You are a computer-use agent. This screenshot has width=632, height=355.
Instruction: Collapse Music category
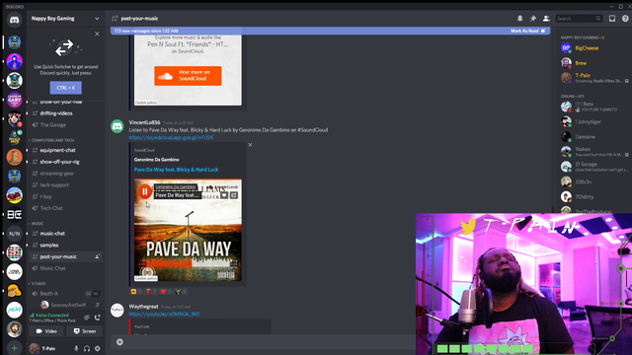point(38,224)
